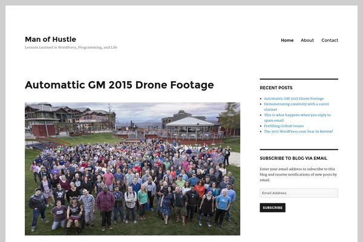Open recent post Automattic GM 2015 Drone Footage

pyautogui.click(x=294, y=99)
